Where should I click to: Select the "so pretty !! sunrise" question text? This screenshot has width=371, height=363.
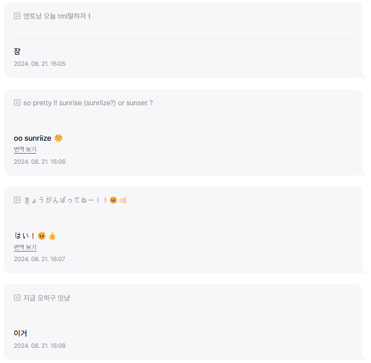coord(88,103)
